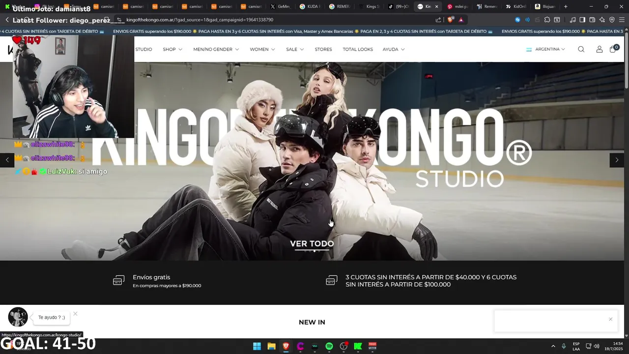Switch to the TikTok (99+) tab

click(x=398, y=6)
